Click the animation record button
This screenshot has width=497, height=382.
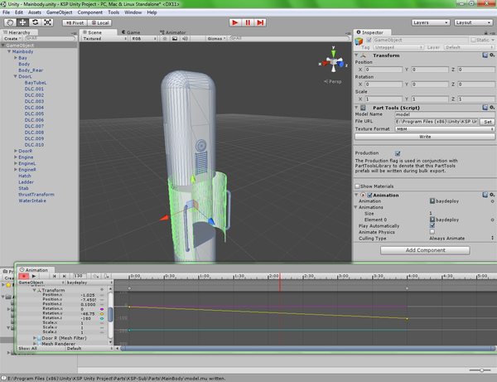(22, 275)
